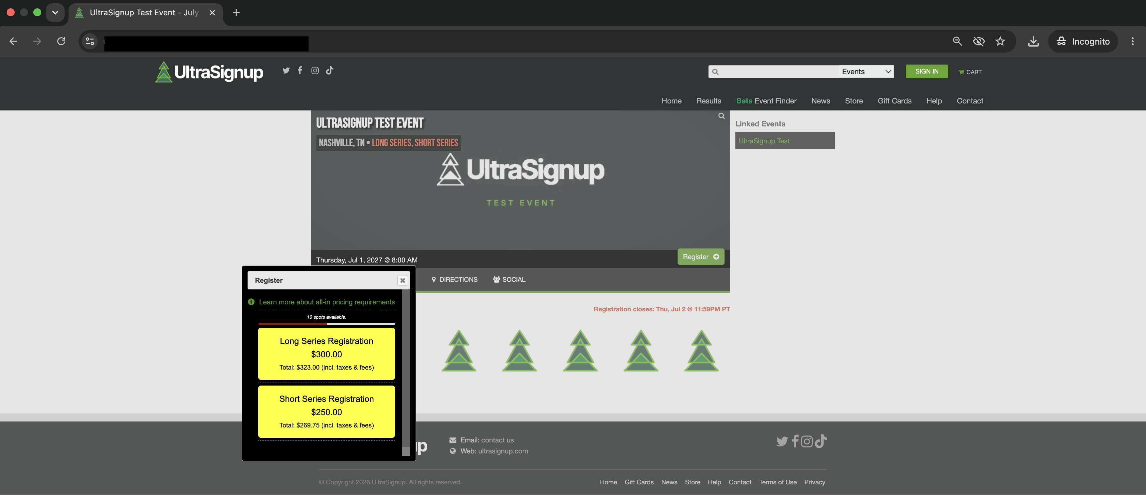
Task: Click the spots available progress bar
Action: [326, 323]
